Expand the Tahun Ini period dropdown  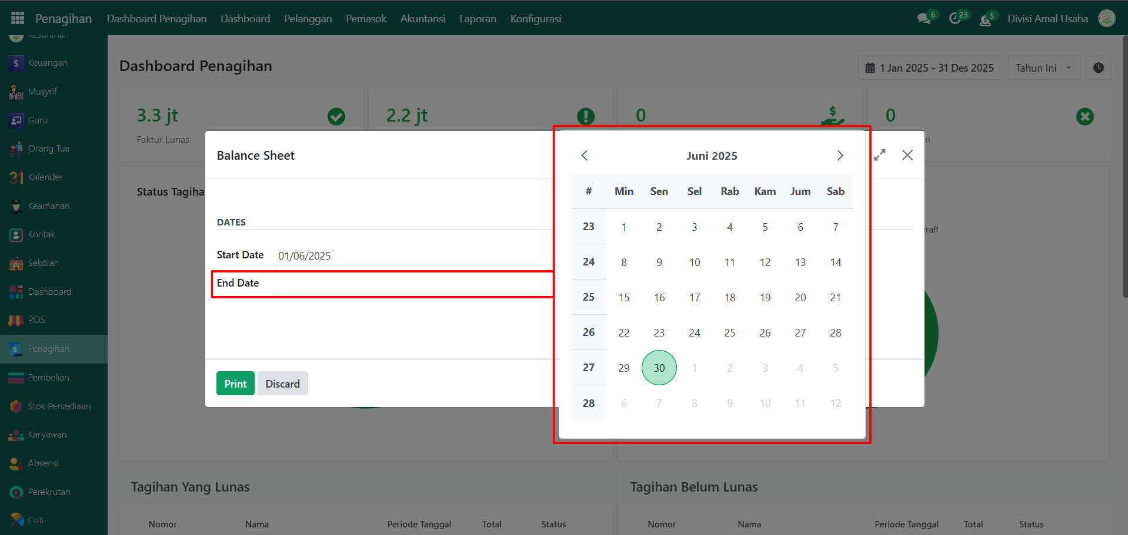coord(1043,68)
